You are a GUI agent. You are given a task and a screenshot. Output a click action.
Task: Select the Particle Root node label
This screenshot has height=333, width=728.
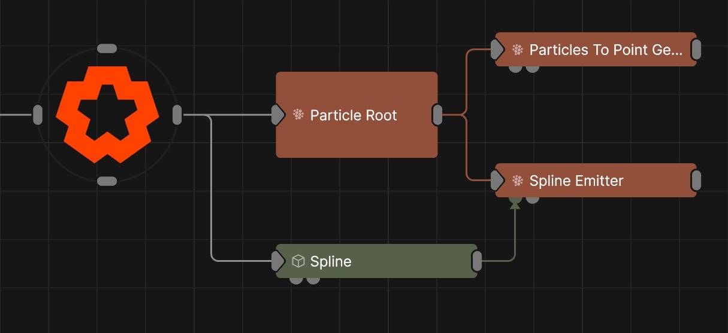354,115
